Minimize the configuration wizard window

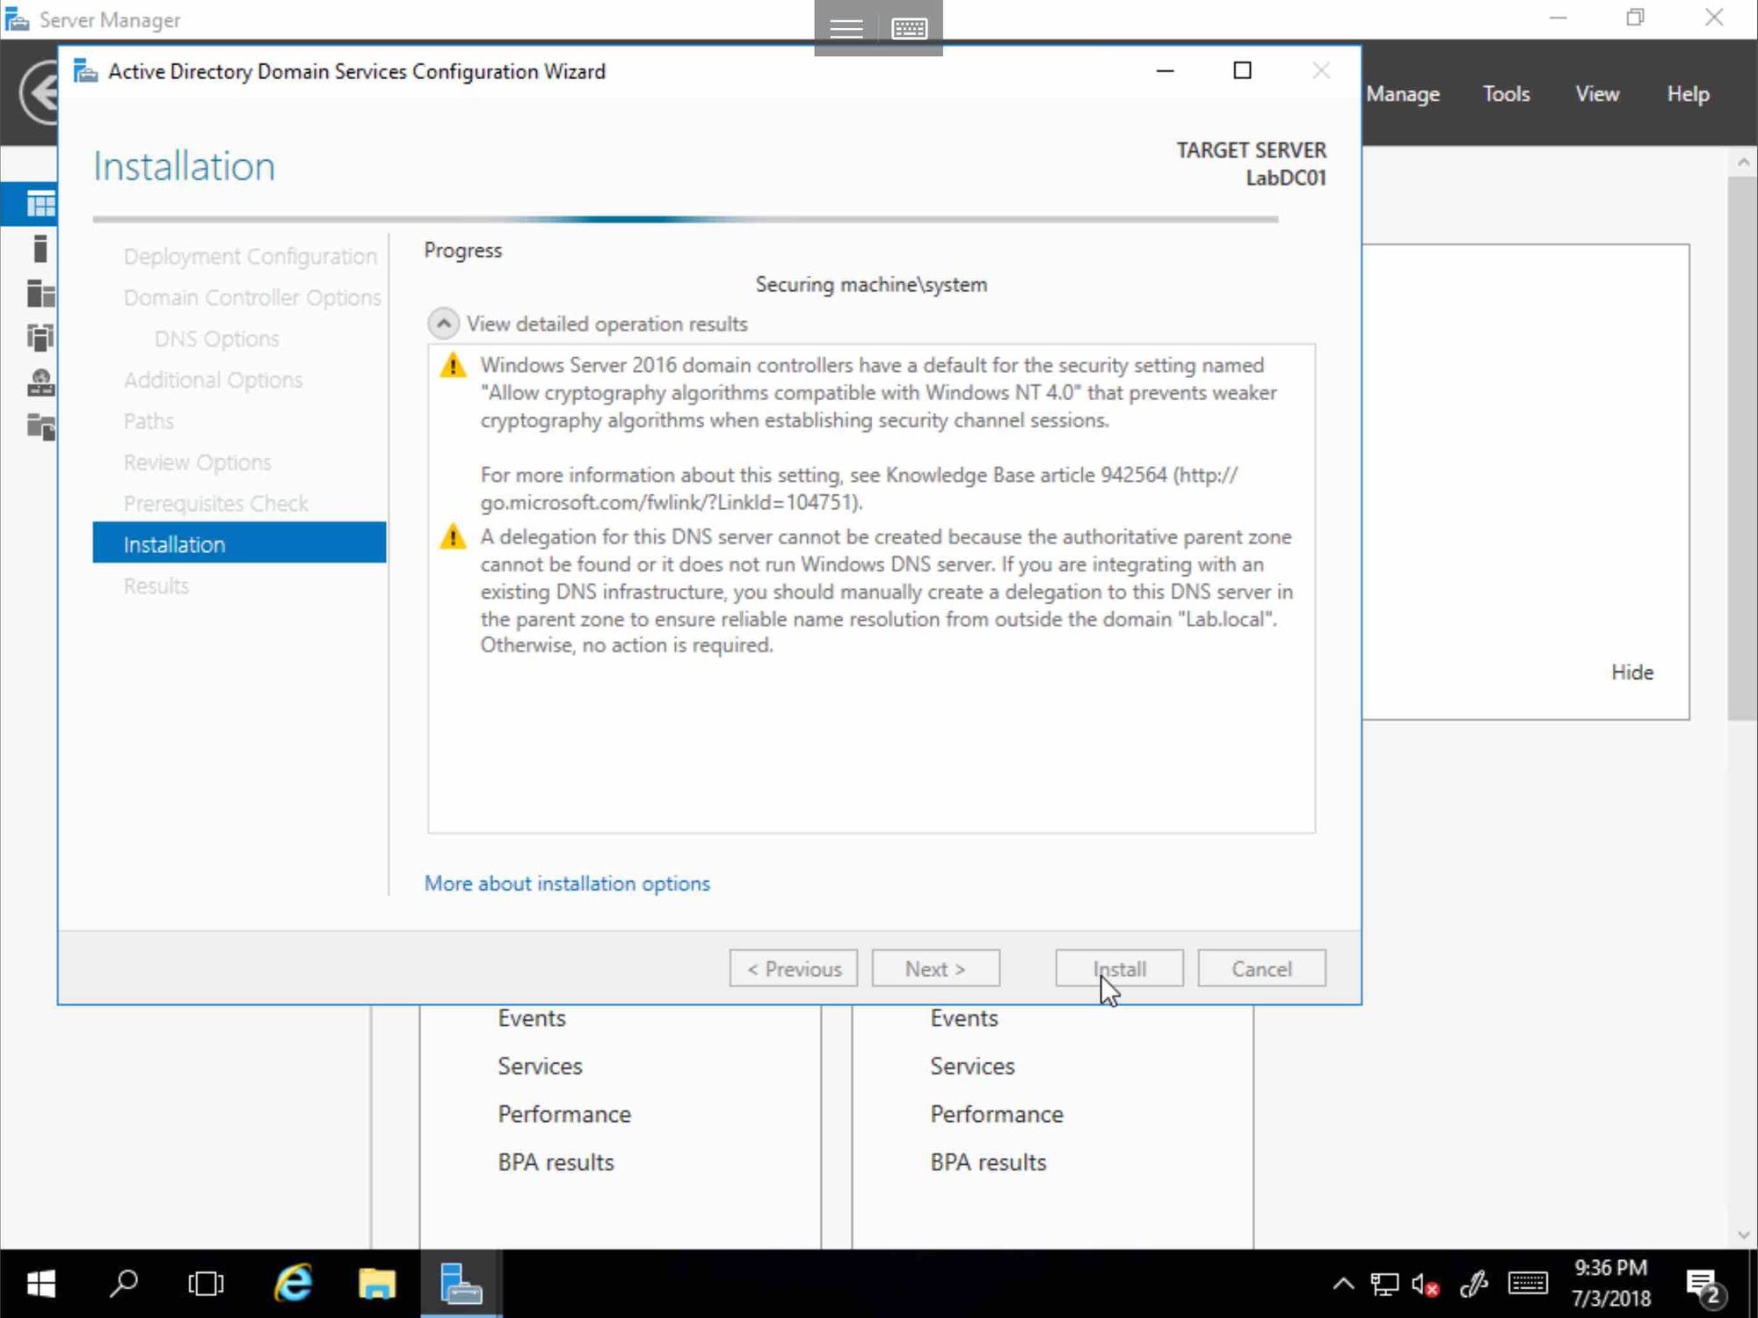[1165, 70]
